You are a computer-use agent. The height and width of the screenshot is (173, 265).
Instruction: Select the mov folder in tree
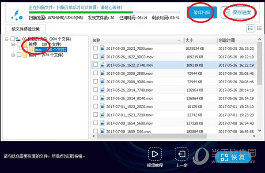[x=51, y=50]
